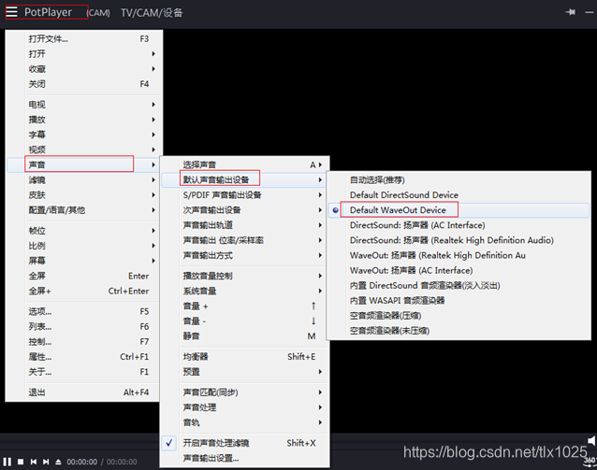Select WaveOut: 扬声器 (AC Interface)
Image resolution: width=597 pixels, height=470 pixels.
(459, 270)
